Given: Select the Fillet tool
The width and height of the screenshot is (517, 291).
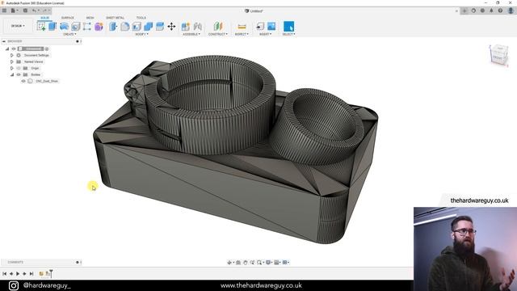Looking at the screenshot, I should [125, 27].
